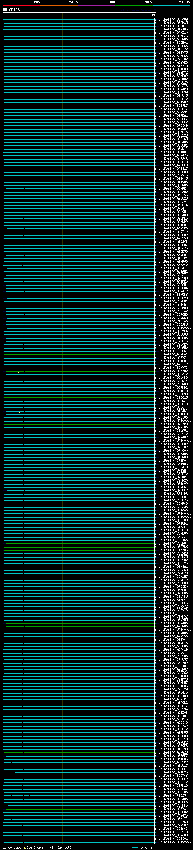
Task: Click the red ~20% identity legend swatch
Action: click(21, 6)
